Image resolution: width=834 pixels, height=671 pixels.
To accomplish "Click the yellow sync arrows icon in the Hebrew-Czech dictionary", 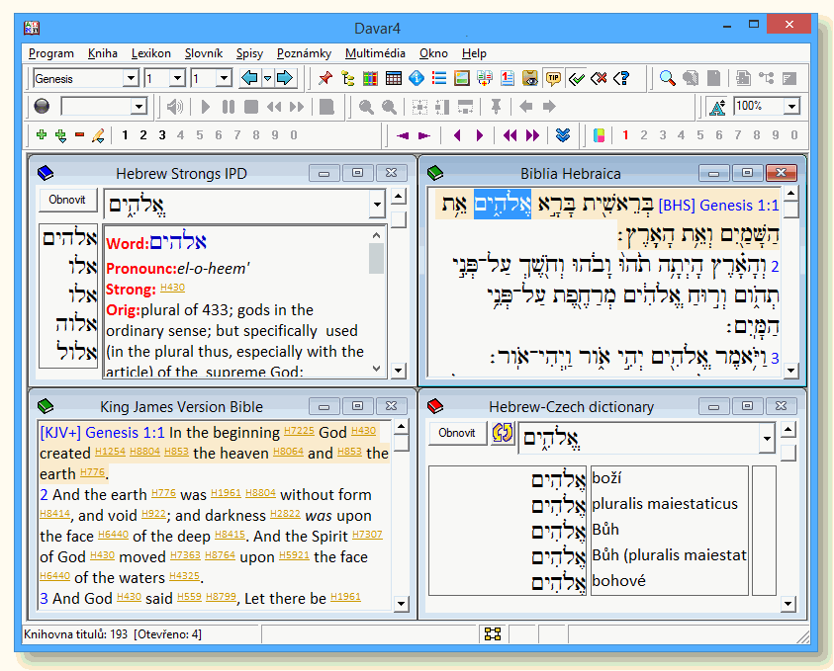I will 503,434.
